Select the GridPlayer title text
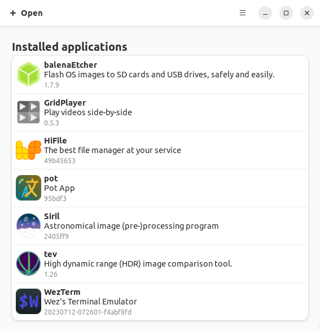320x331 pixels. 65,103
